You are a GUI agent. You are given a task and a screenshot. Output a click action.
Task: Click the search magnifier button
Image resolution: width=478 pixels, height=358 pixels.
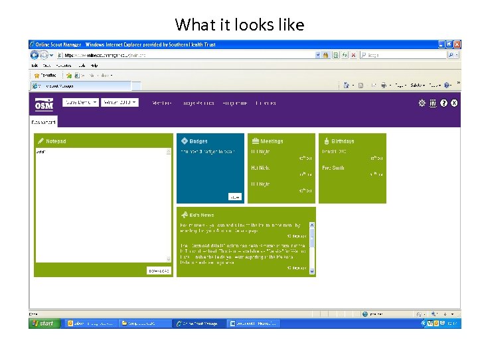click(451, 55)
